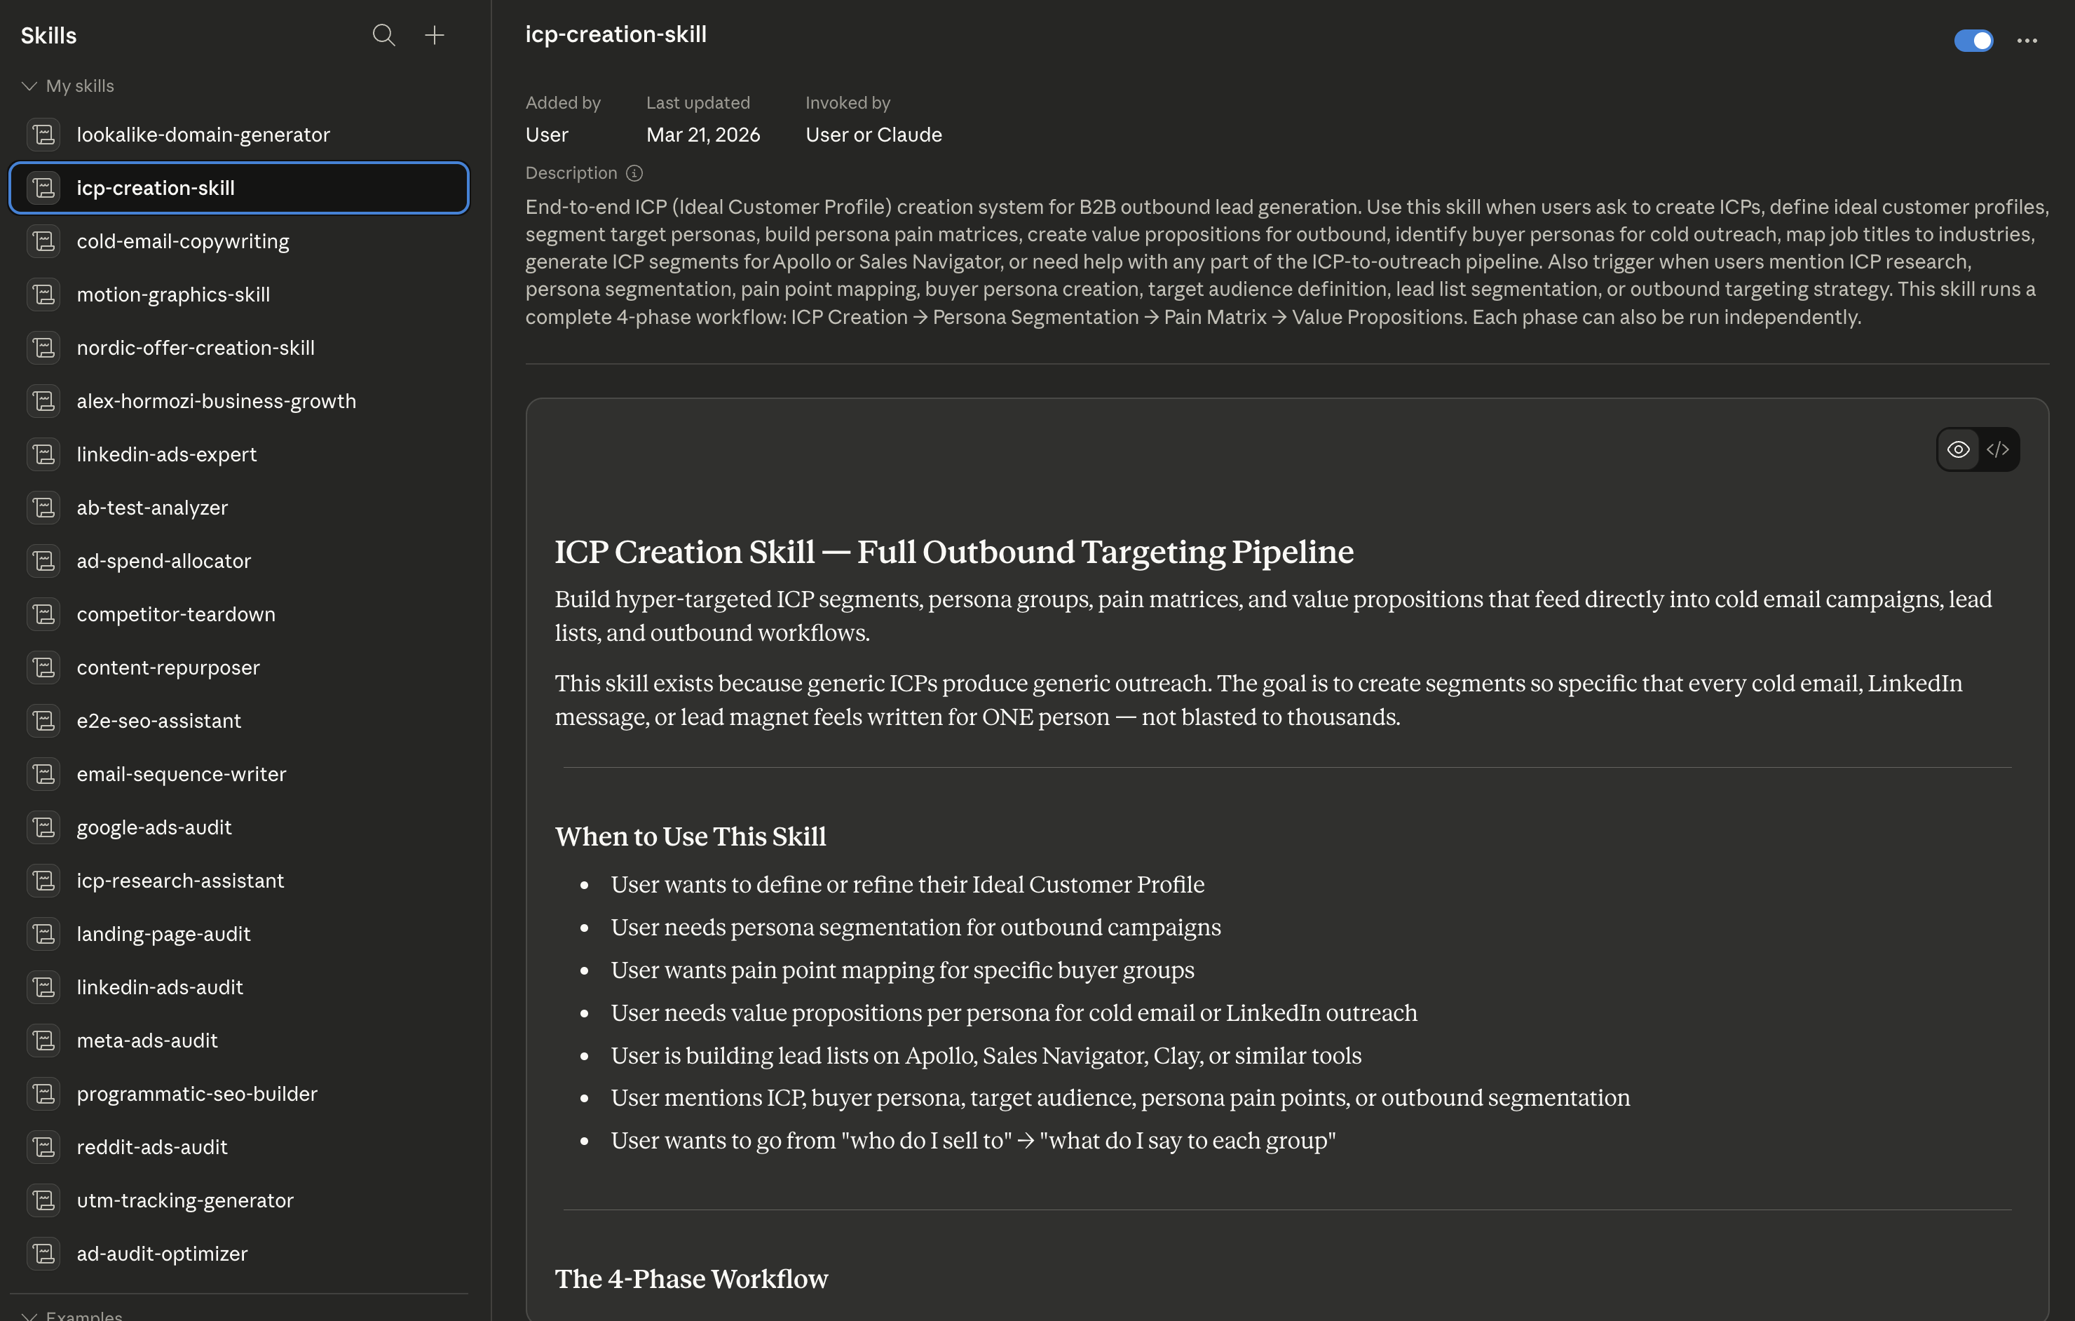Click the email-sequence-writer skill icon
Viewport: 2075px width, 1321px height.
point(43,775)
